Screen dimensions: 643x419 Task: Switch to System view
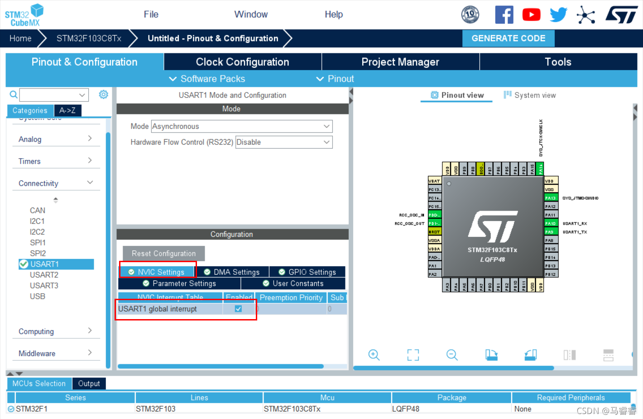point(530,95)
